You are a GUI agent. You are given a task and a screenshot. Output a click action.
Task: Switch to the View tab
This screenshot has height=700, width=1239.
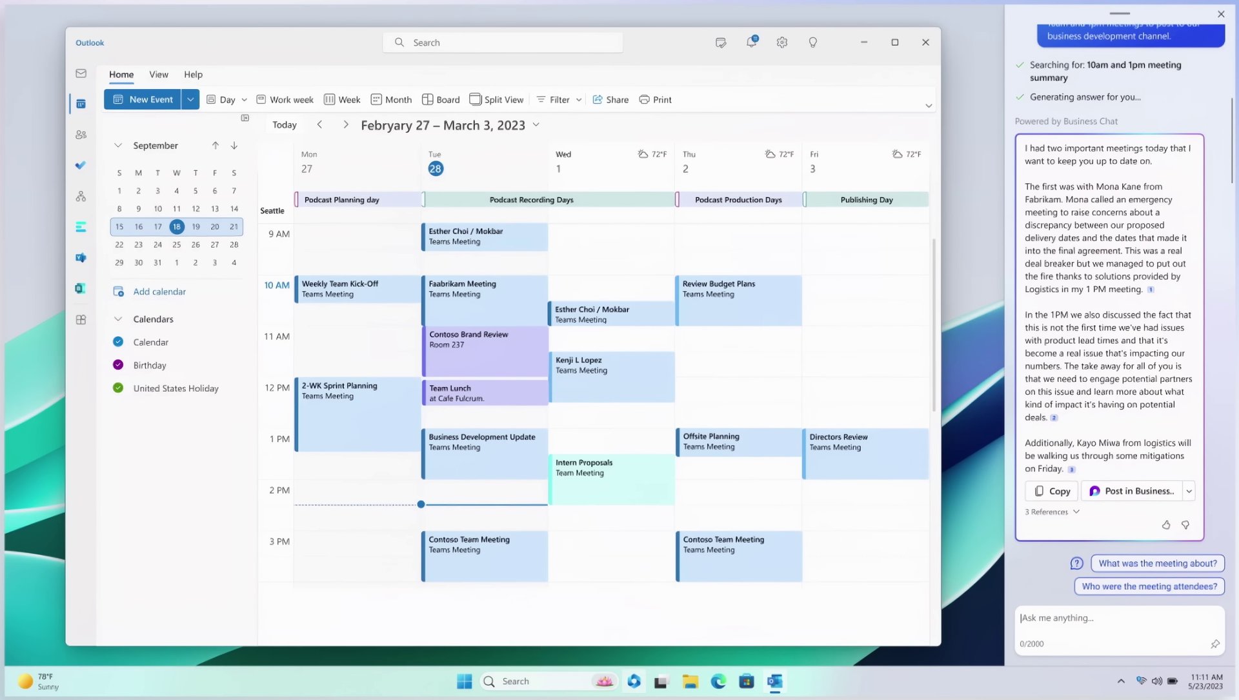pyautogui.click(x=159, y=74)
